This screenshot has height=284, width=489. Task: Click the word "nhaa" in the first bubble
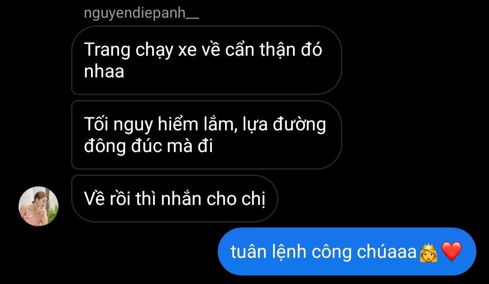104,71
